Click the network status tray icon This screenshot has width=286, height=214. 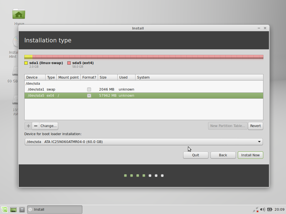pos(256,210)
